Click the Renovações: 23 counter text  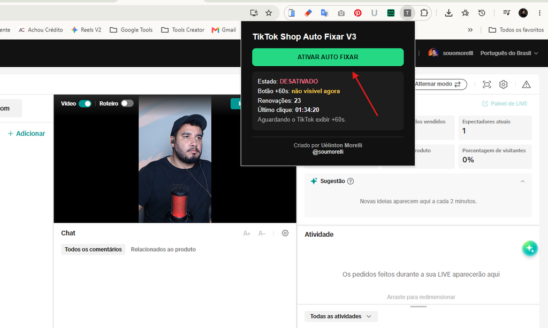point(279,100)
